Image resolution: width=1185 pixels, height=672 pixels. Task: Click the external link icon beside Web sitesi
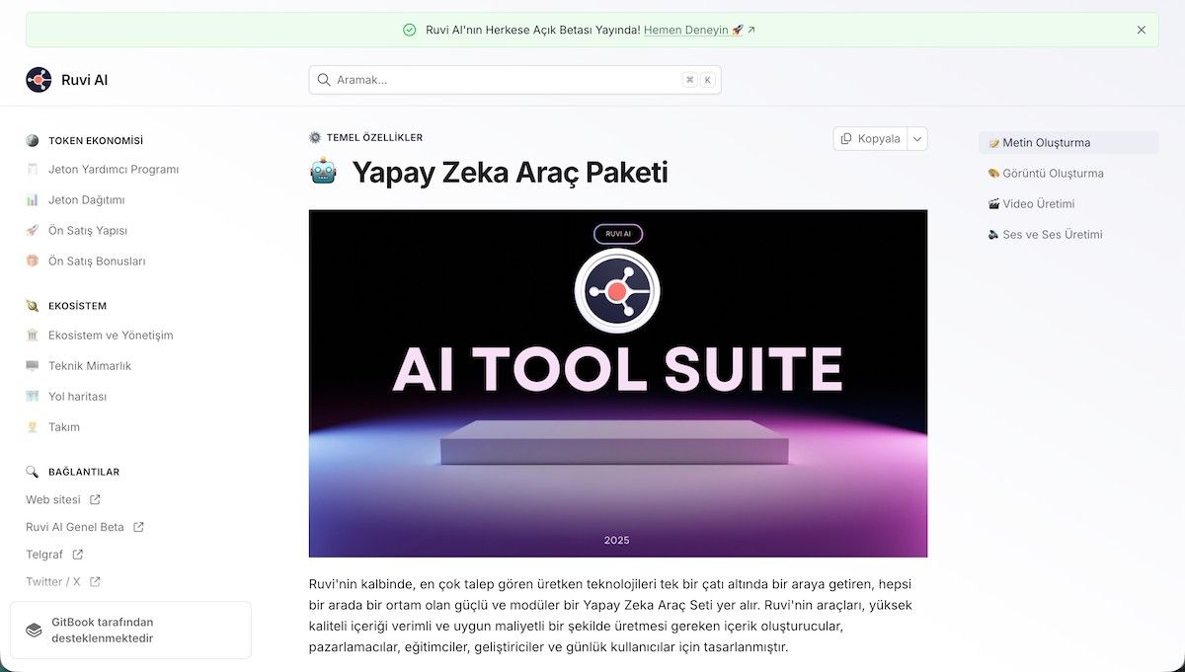[95, 499]
